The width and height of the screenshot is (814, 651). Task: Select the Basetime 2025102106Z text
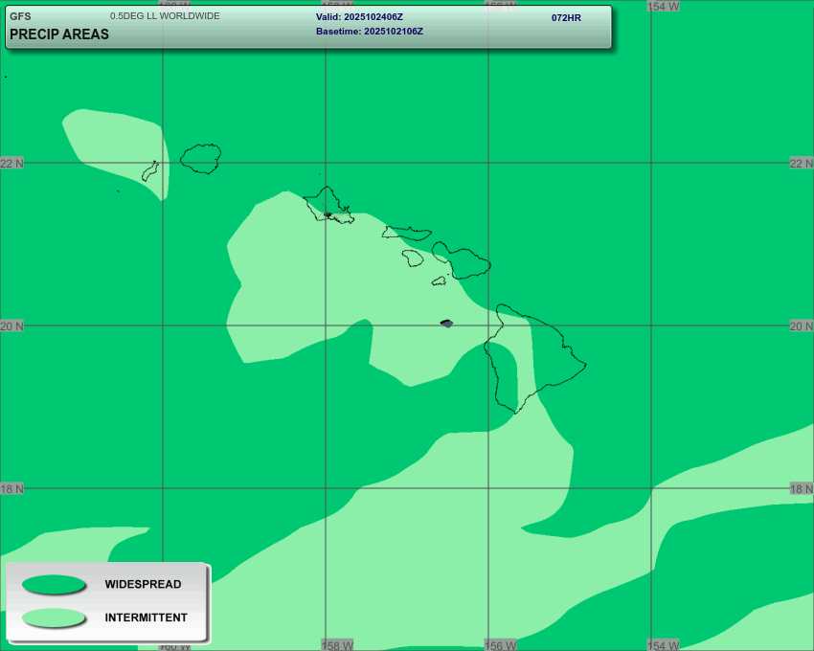coord(369,32)
